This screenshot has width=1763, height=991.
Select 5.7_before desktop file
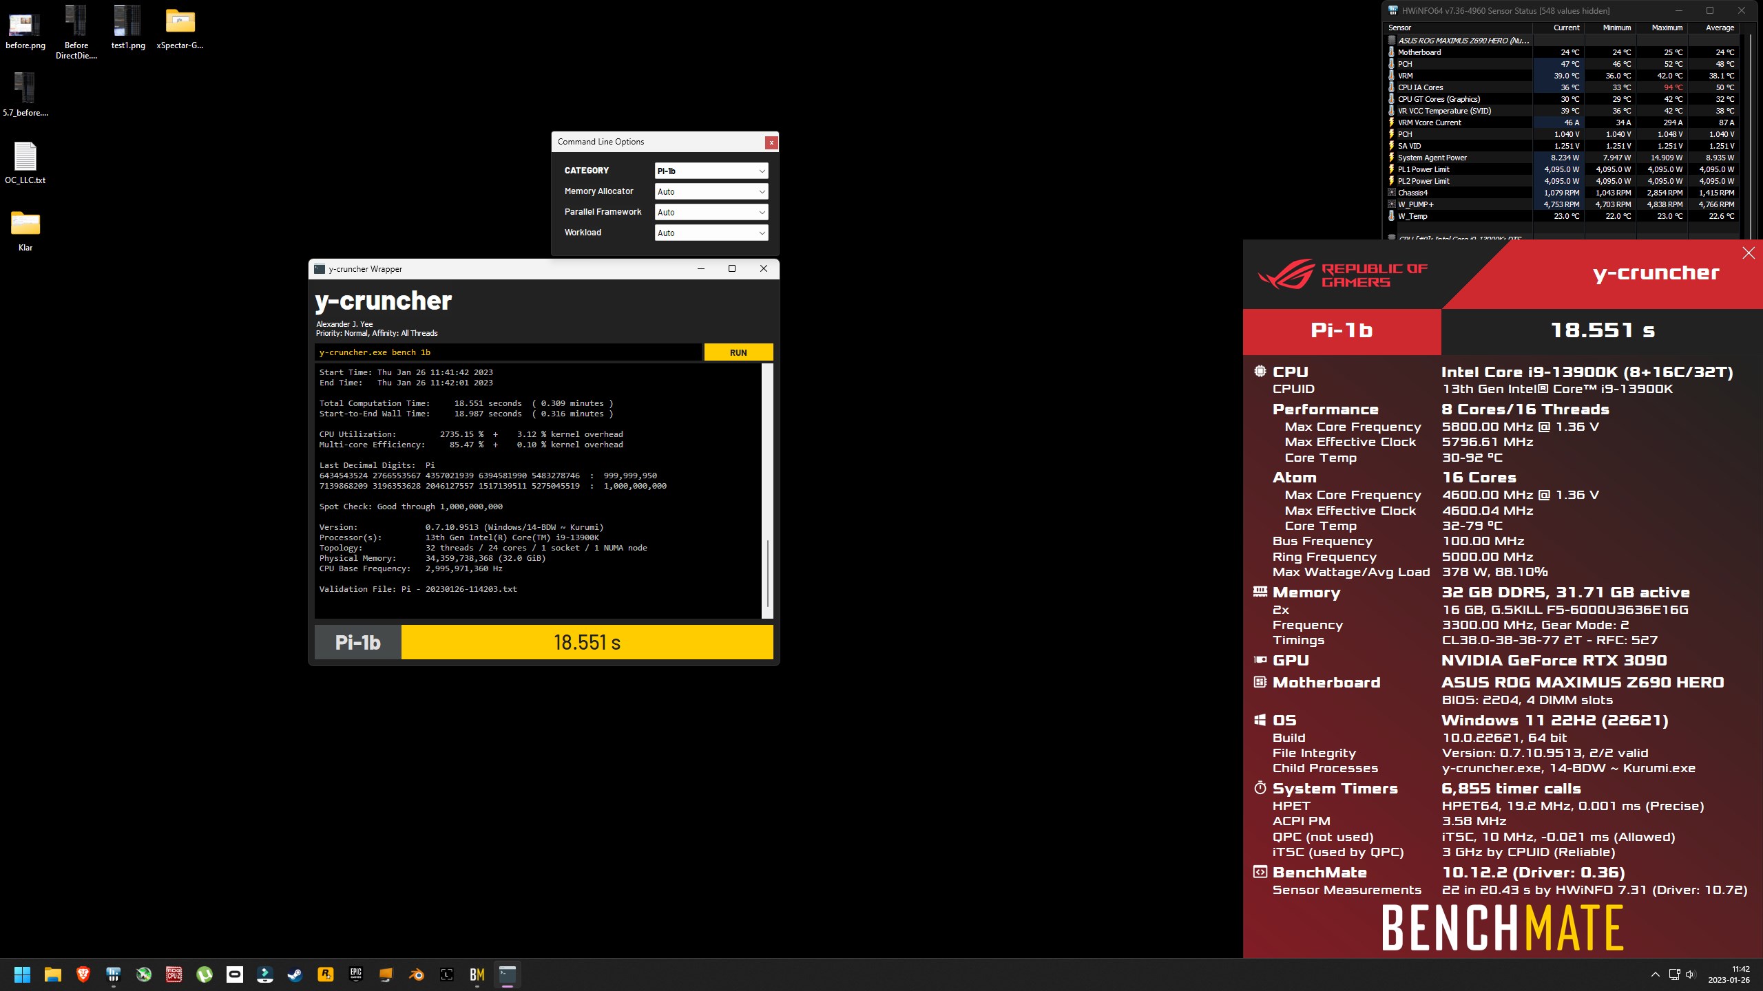click(25, 94)
